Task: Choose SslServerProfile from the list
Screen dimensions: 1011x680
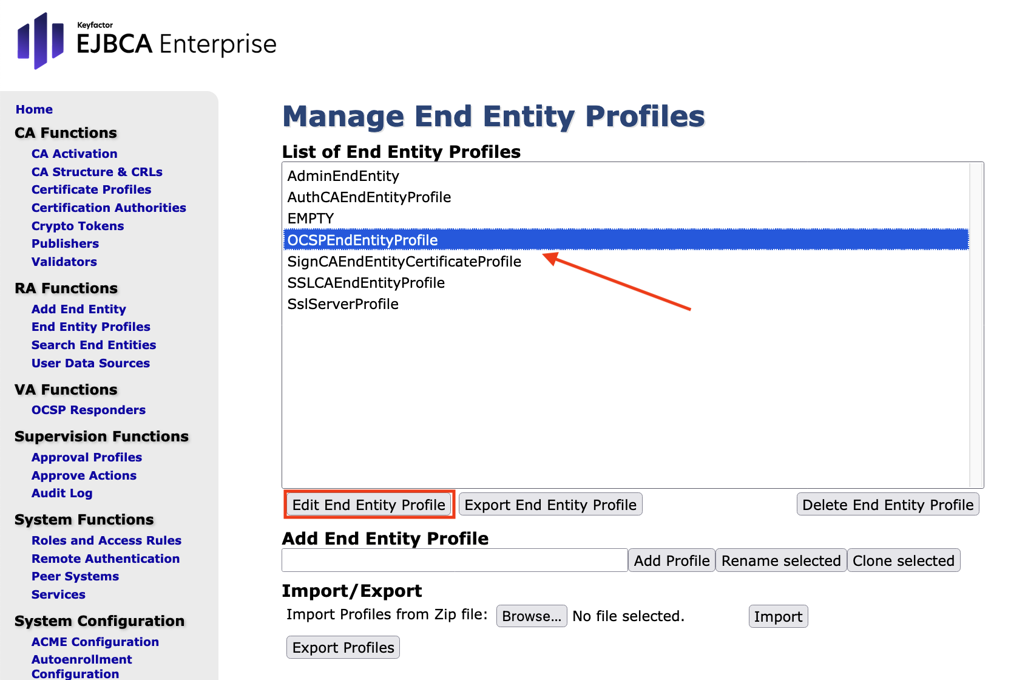Action: 343,304
